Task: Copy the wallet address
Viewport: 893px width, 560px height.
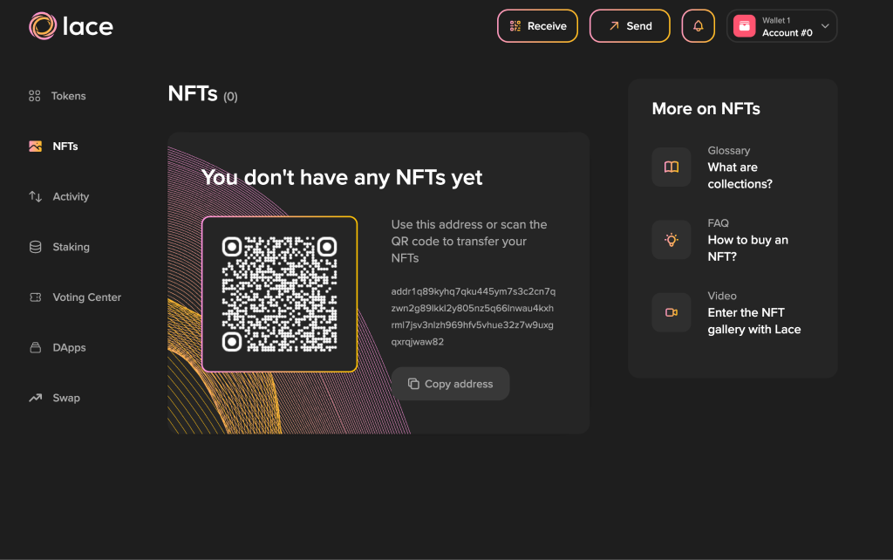Action: point(450,384)
